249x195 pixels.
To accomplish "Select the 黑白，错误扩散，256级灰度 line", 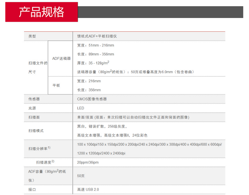I will point(102,126).
